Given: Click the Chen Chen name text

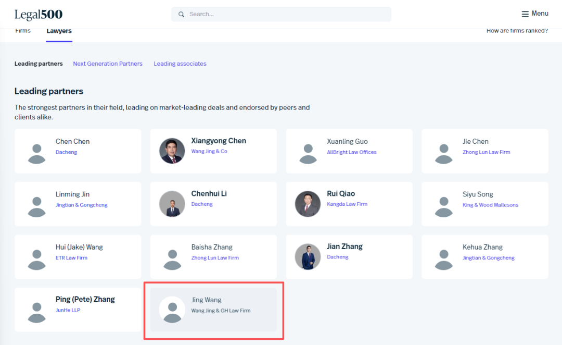Looking at the screenshot, I should [x=73, y=141].
